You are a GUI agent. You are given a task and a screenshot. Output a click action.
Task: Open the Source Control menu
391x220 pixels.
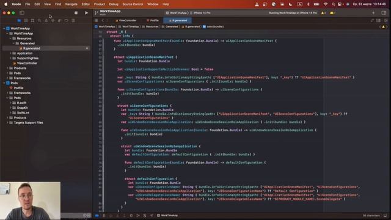pyautogui.click(x=133, y=4)
